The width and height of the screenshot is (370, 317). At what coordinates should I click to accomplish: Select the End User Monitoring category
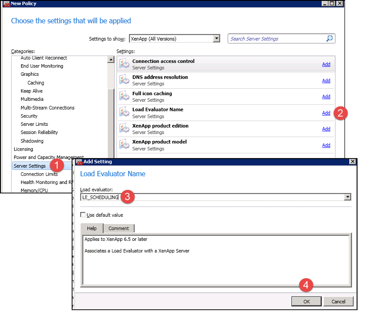pos(42,66)
